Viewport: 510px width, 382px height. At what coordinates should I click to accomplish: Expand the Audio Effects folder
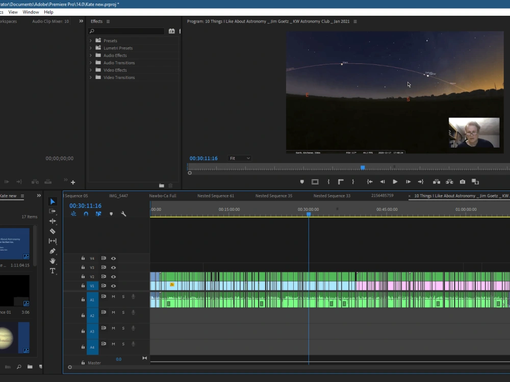coord(91,55)
